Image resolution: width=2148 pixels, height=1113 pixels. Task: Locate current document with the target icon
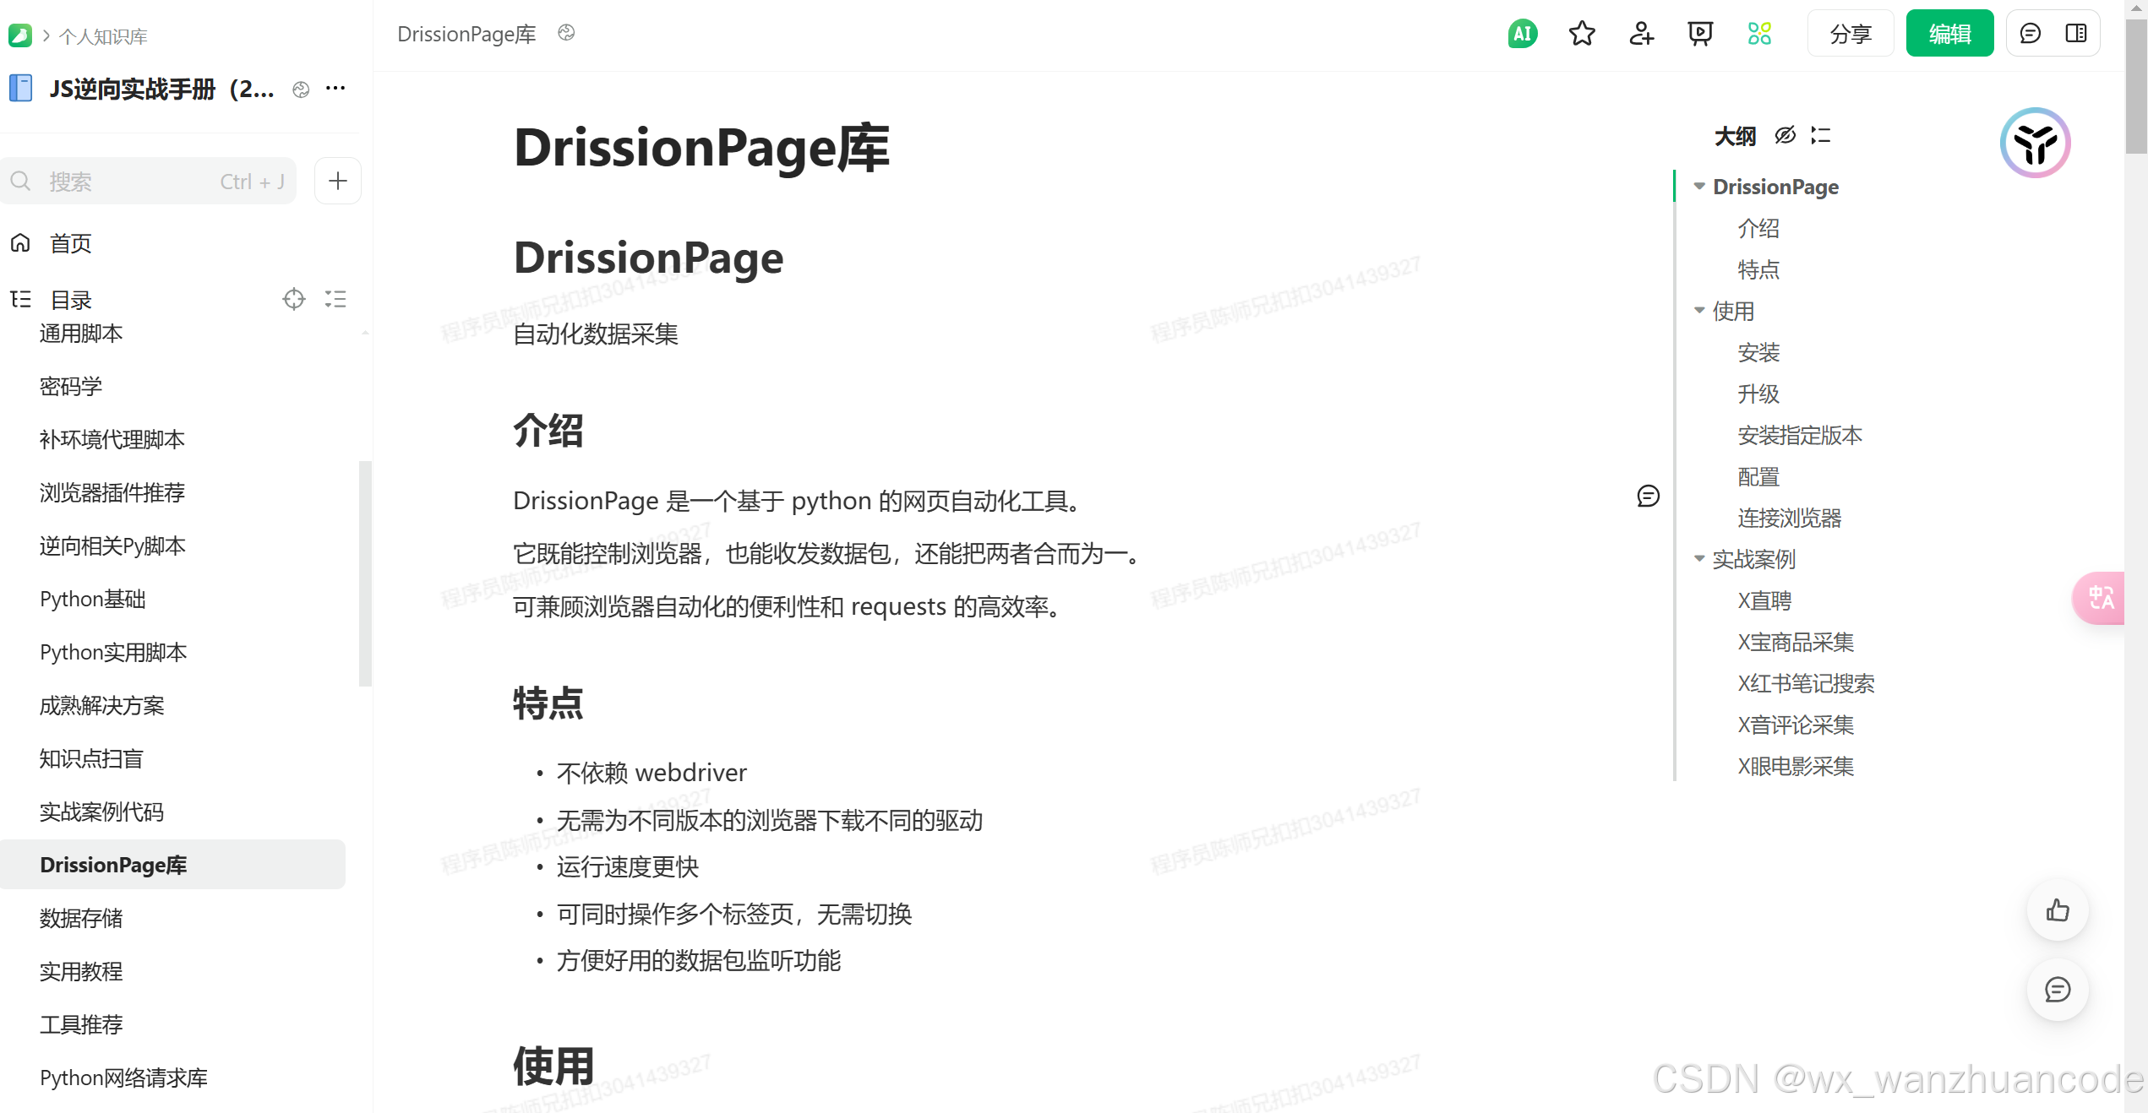(x=293, y=299)
